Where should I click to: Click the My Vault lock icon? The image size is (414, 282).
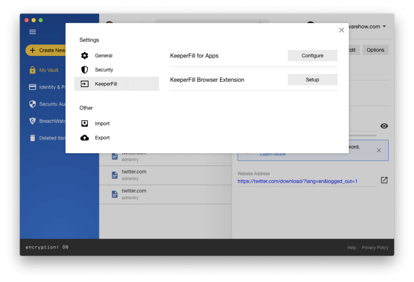[33, 70]
